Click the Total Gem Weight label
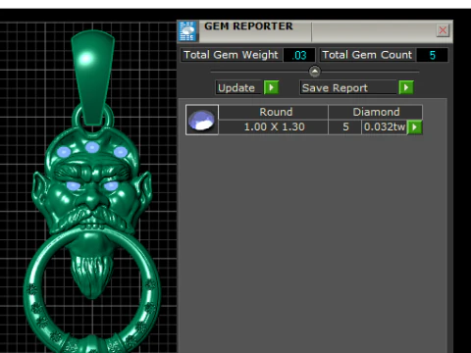 [231, 55]
